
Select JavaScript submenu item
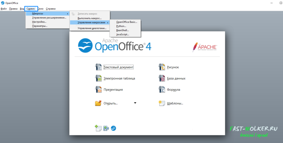(125, 34)
